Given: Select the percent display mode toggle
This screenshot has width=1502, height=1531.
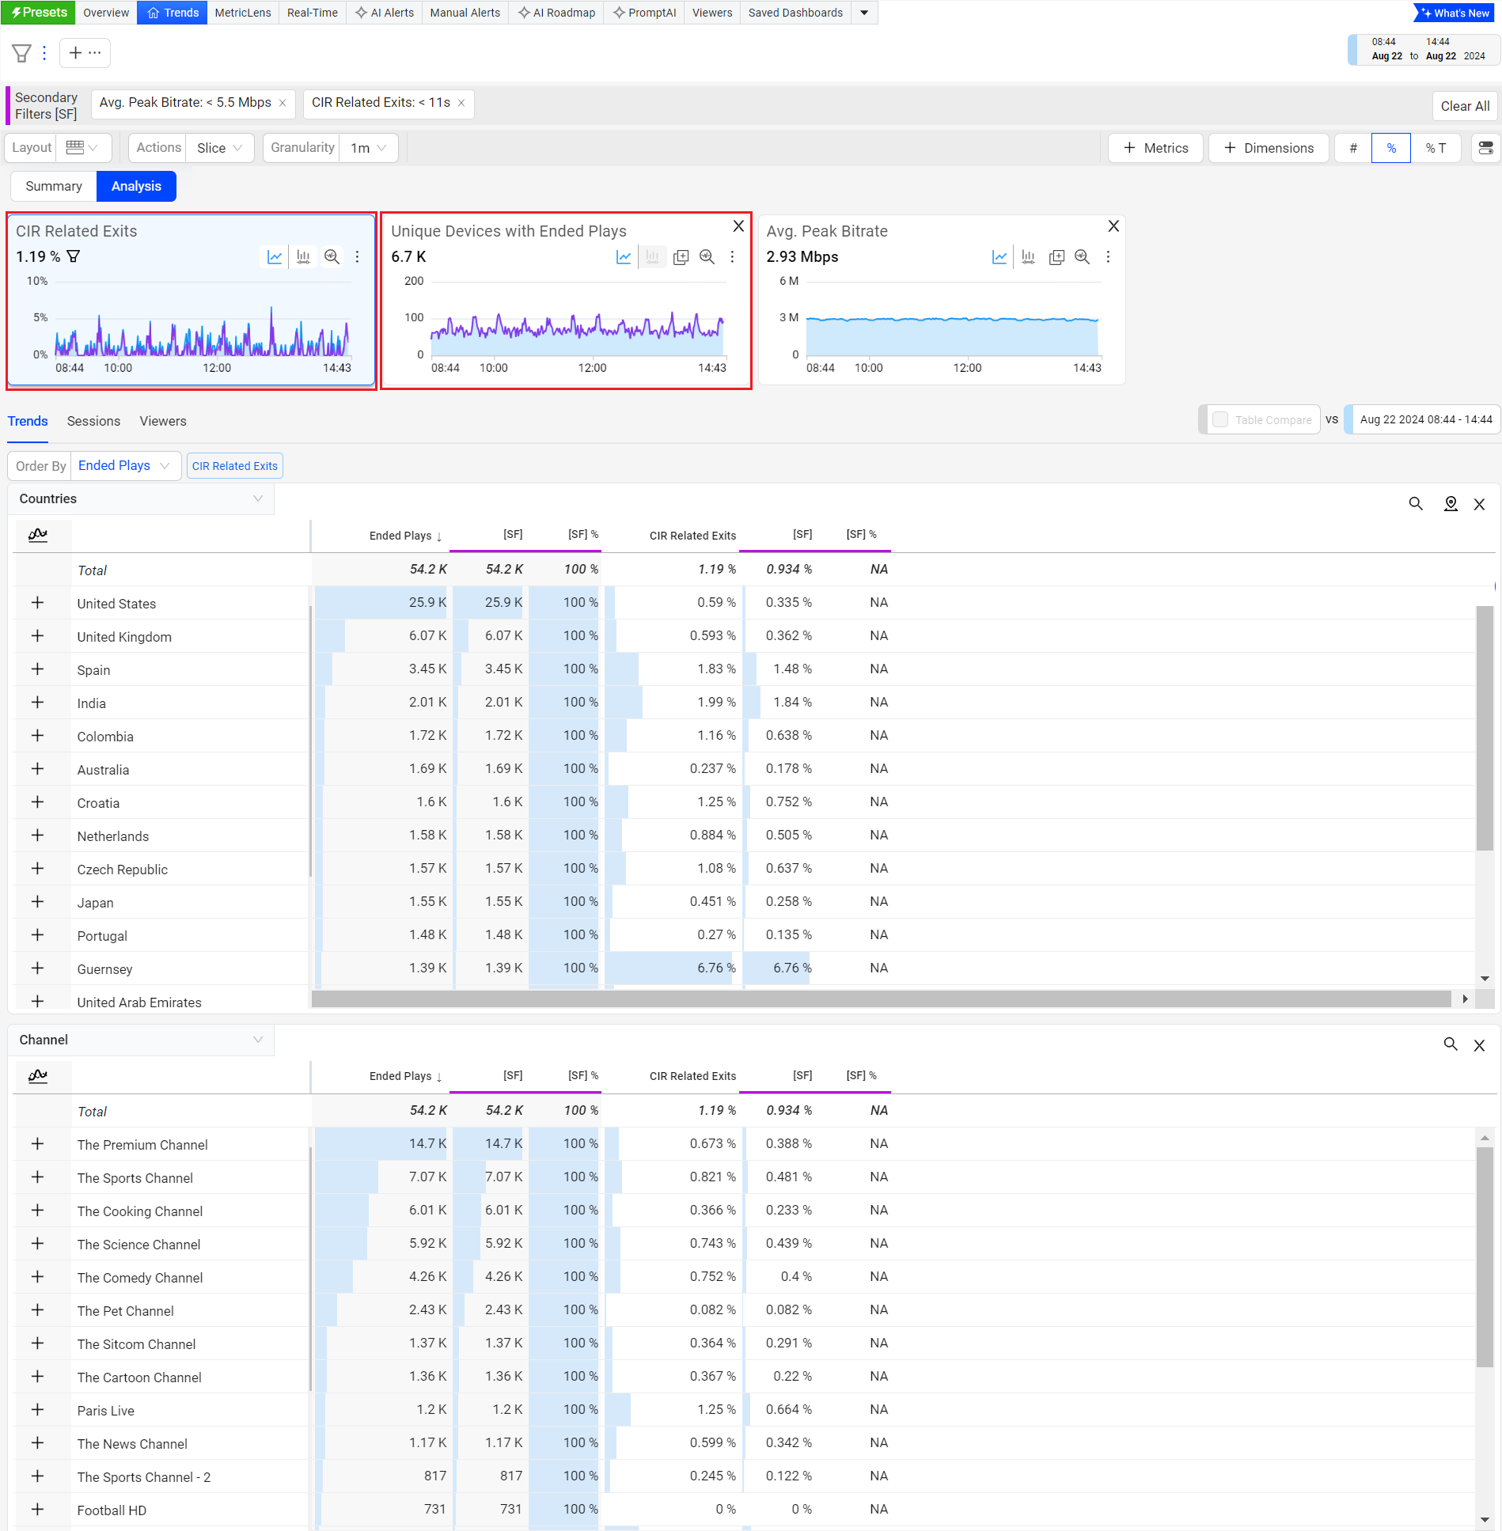Looking at the screenshot, I should coord(1391,148).
